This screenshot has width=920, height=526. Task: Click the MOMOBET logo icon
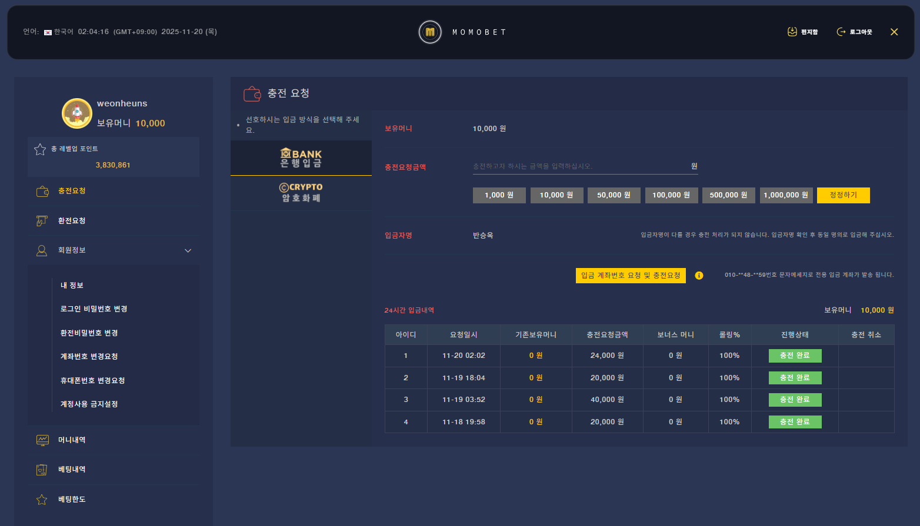(x=430, y=32)
